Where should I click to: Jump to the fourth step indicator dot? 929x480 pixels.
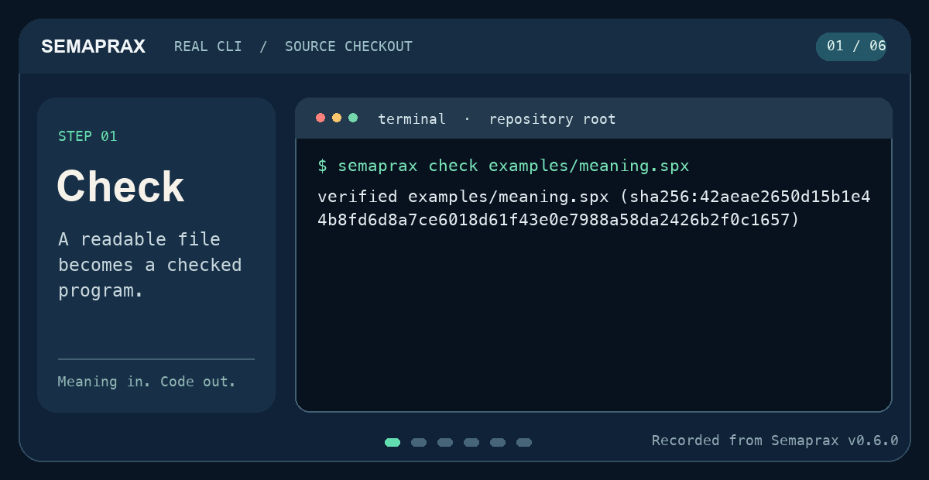[x=471, y=443]
